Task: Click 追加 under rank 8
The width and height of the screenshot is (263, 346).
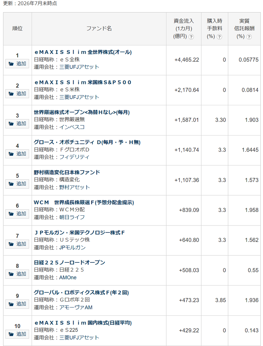Action: 17,274
